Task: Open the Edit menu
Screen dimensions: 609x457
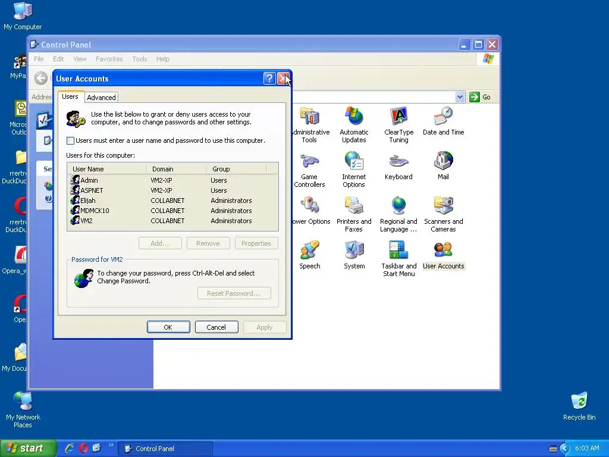Action: point(58,59)
